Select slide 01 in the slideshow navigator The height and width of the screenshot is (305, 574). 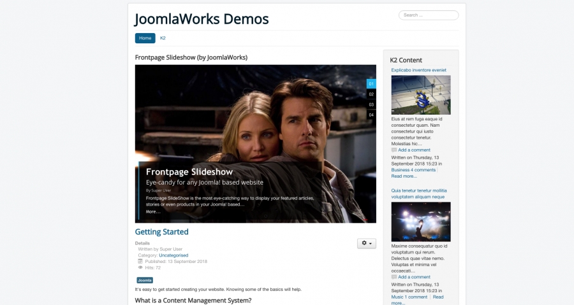click(x=371, y=84)
